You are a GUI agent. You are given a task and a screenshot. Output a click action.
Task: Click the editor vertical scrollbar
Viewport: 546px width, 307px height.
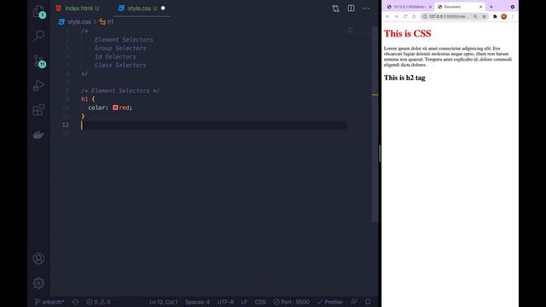point(375,125)
